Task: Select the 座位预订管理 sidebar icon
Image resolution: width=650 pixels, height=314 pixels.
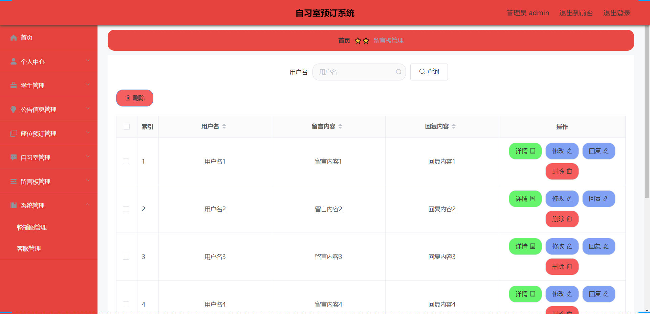Action: [13, 133]
